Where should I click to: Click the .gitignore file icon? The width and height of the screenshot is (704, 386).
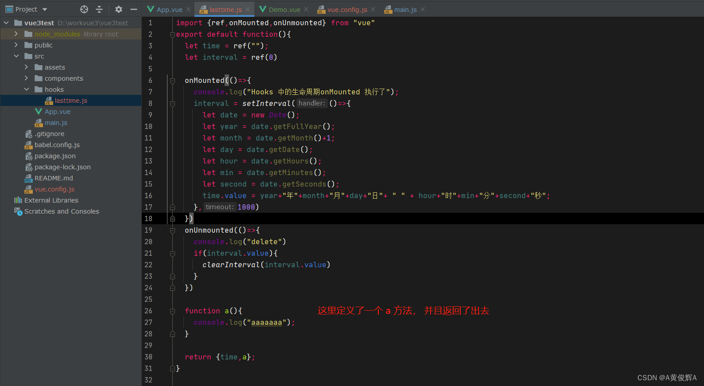[28, 134]
